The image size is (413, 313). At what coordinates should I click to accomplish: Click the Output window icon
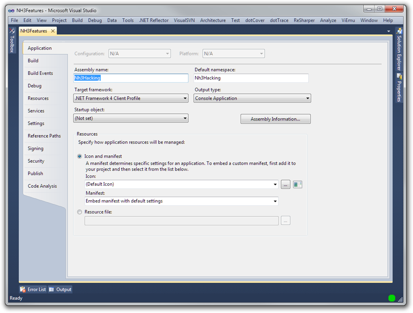[52, 290]
